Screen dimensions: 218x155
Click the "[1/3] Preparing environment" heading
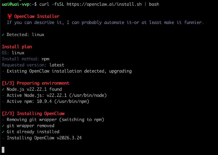pos(35,83)
